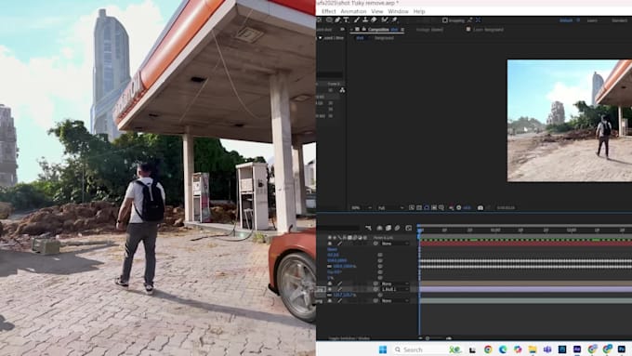The image size is (632, 356).
Task: Click the reset exposure icon in viewer
Action: tap(459, 207)
